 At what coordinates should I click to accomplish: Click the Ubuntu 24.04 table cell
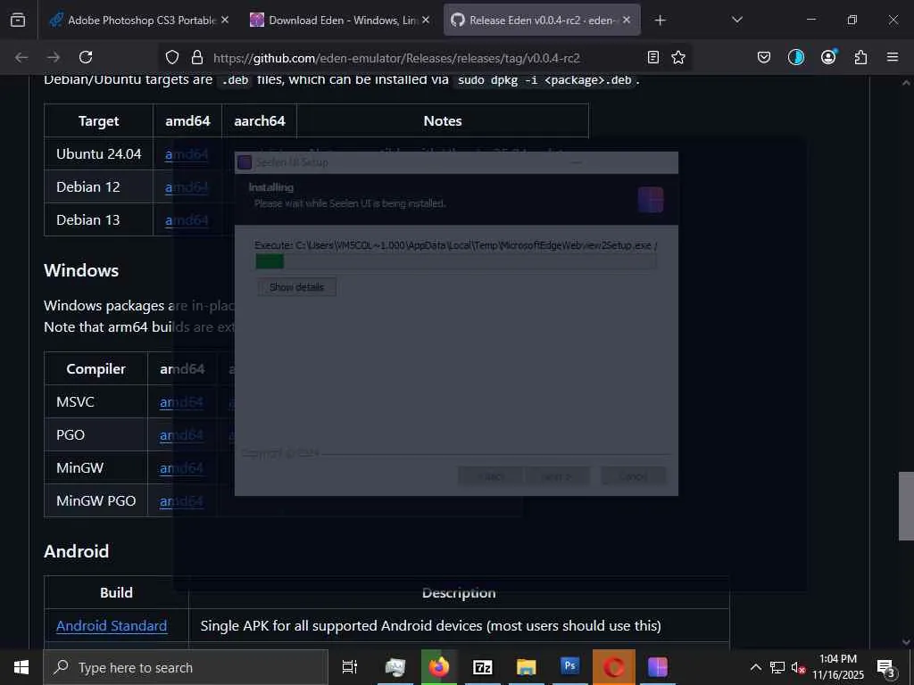98,153
